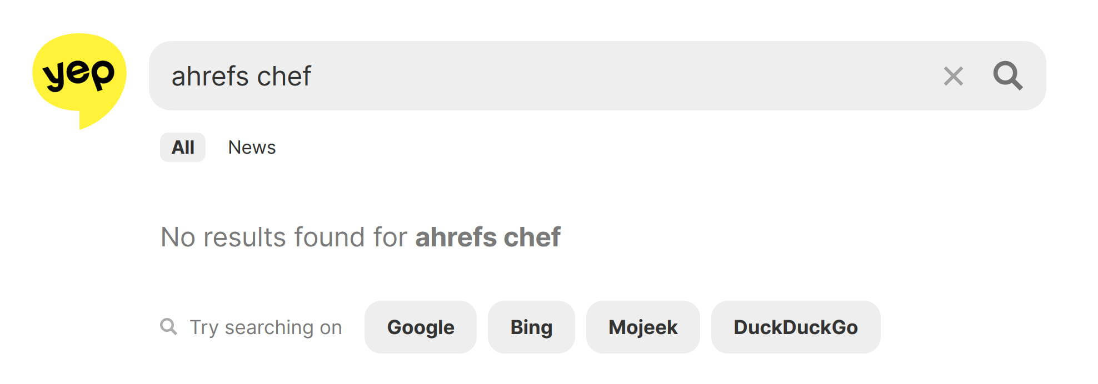
Task: Open the Mojeek search option
Action: click(643, 327)
